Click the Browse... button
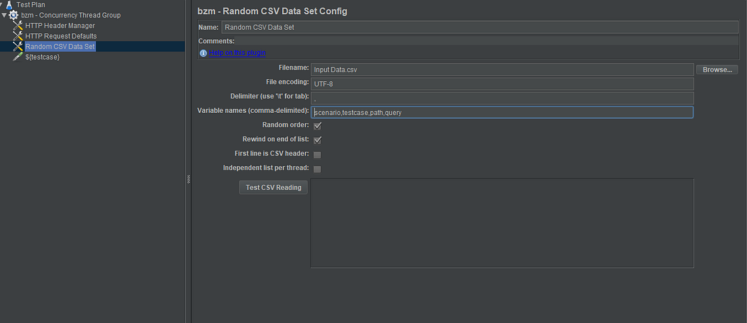 tap(717, 70)
